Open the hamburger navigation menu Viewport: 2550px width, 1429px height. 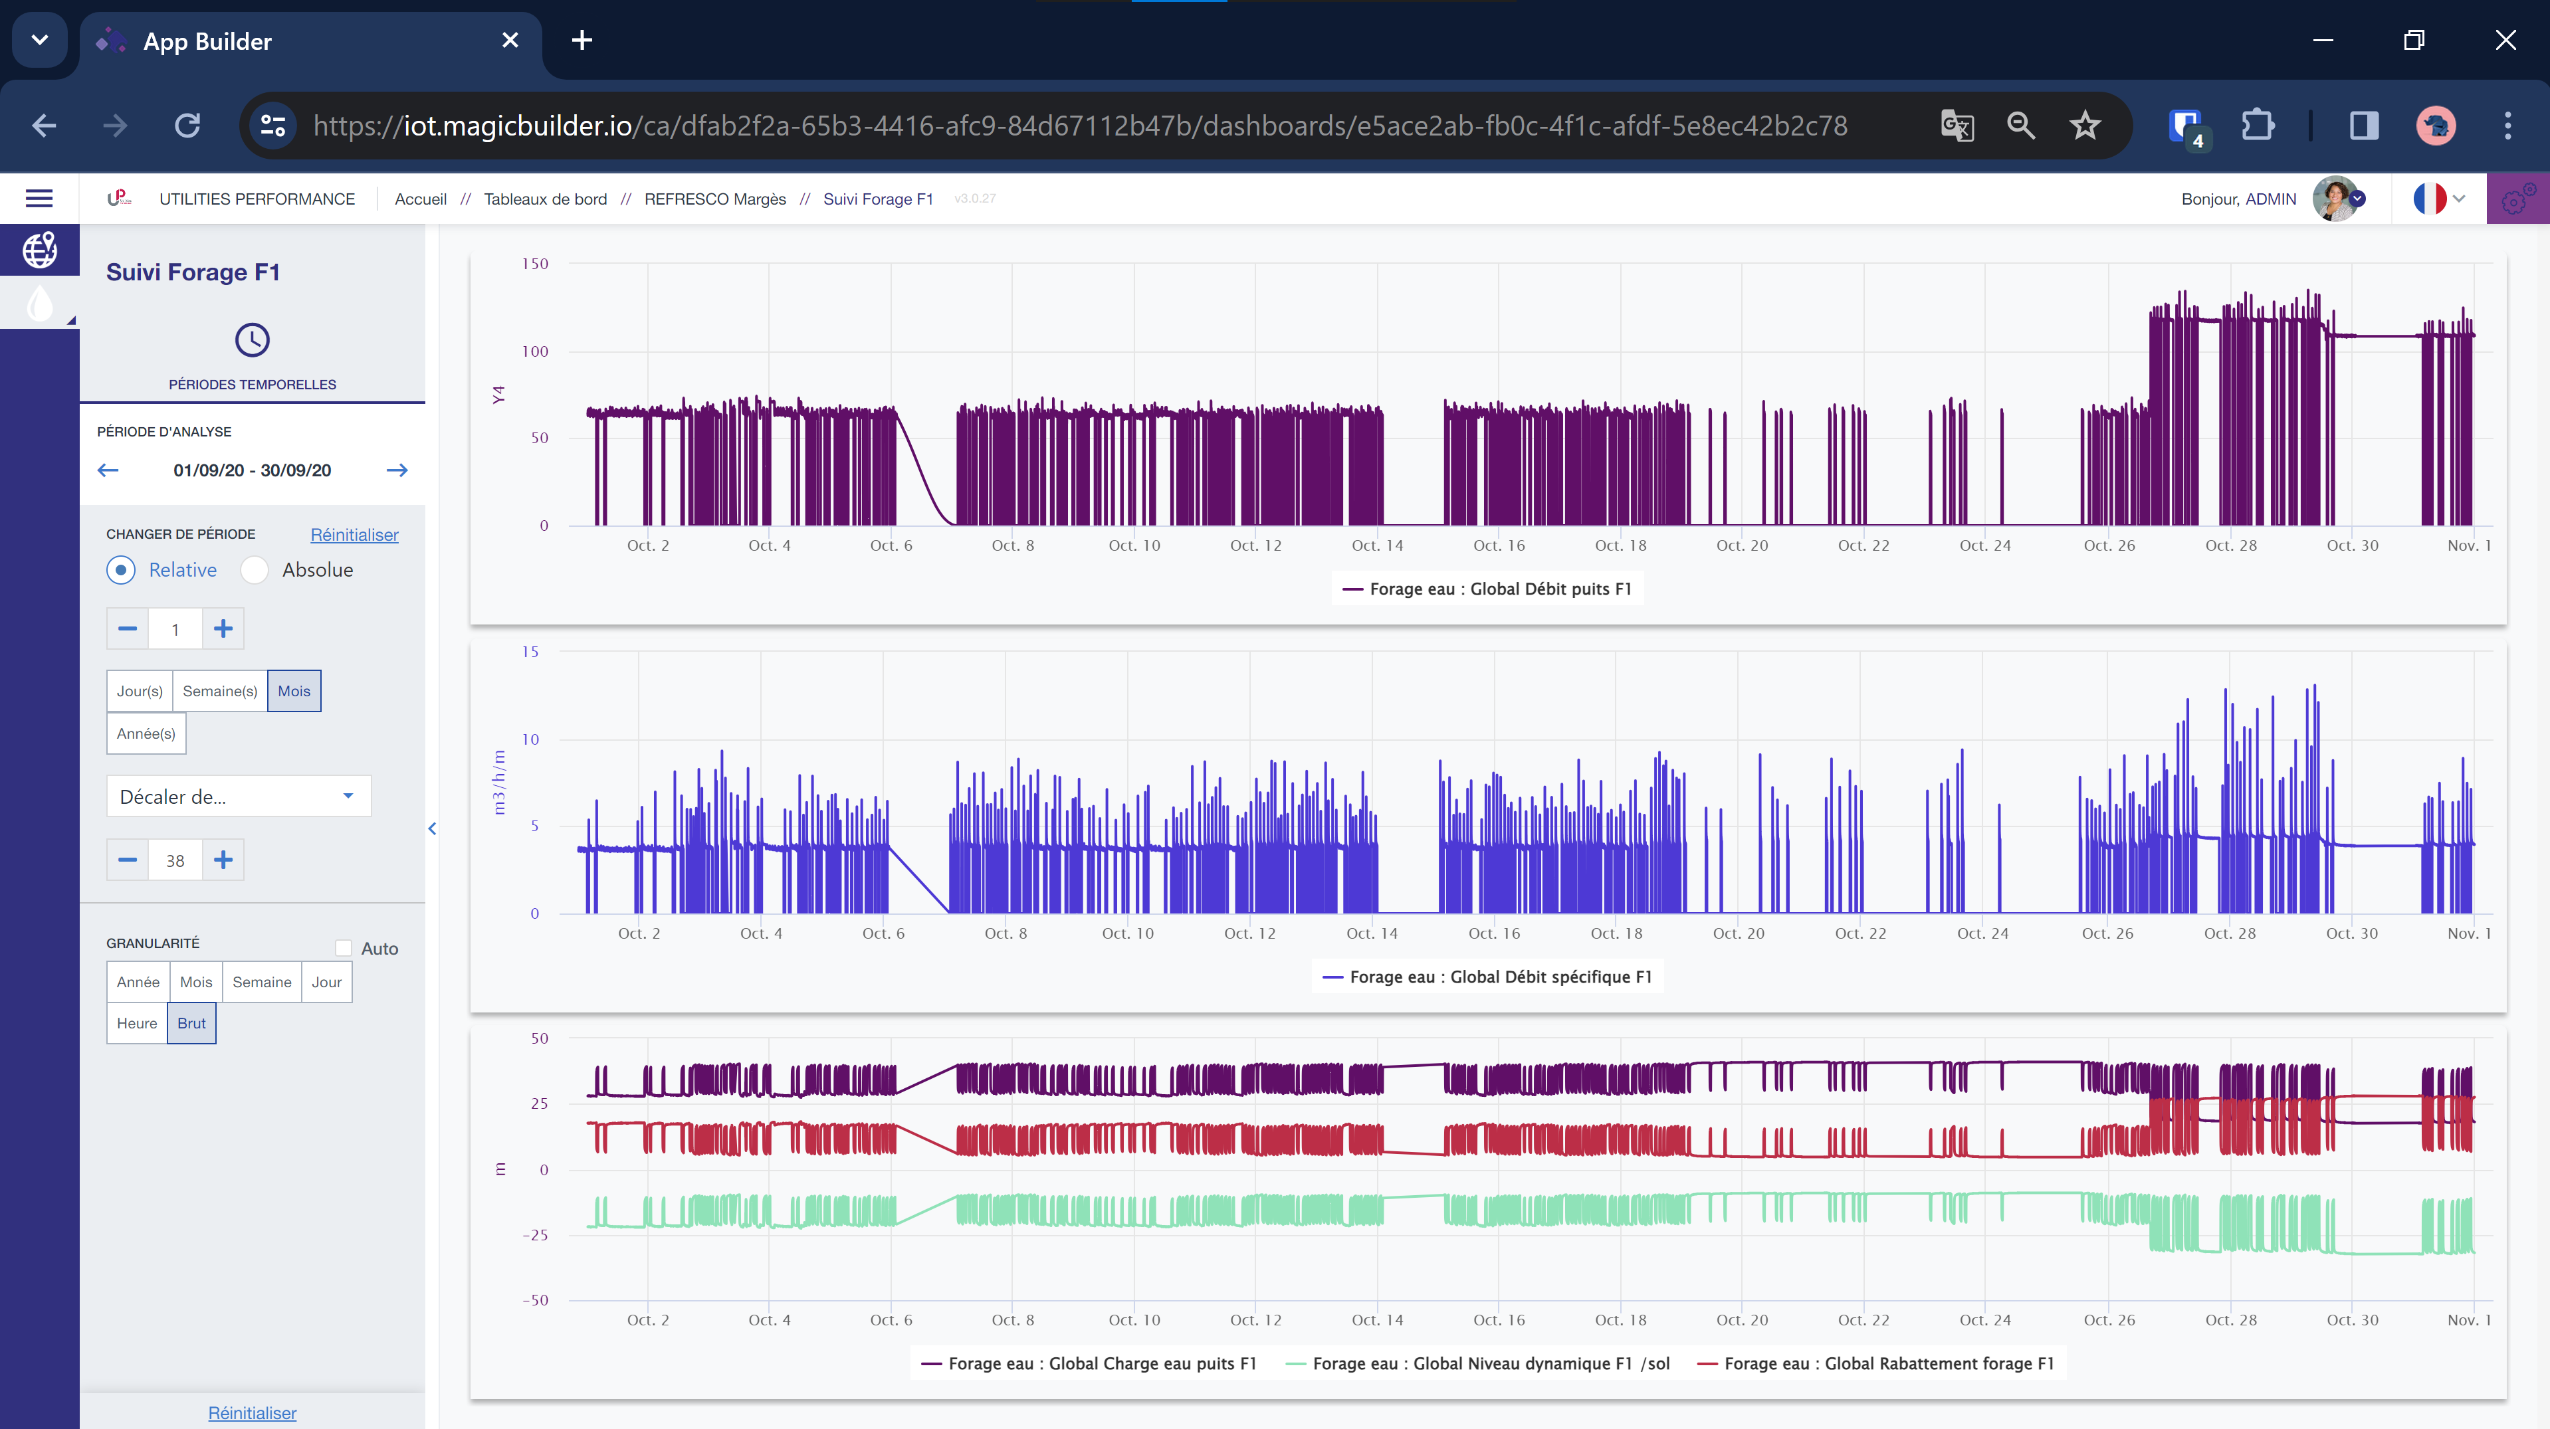[39, 198]
